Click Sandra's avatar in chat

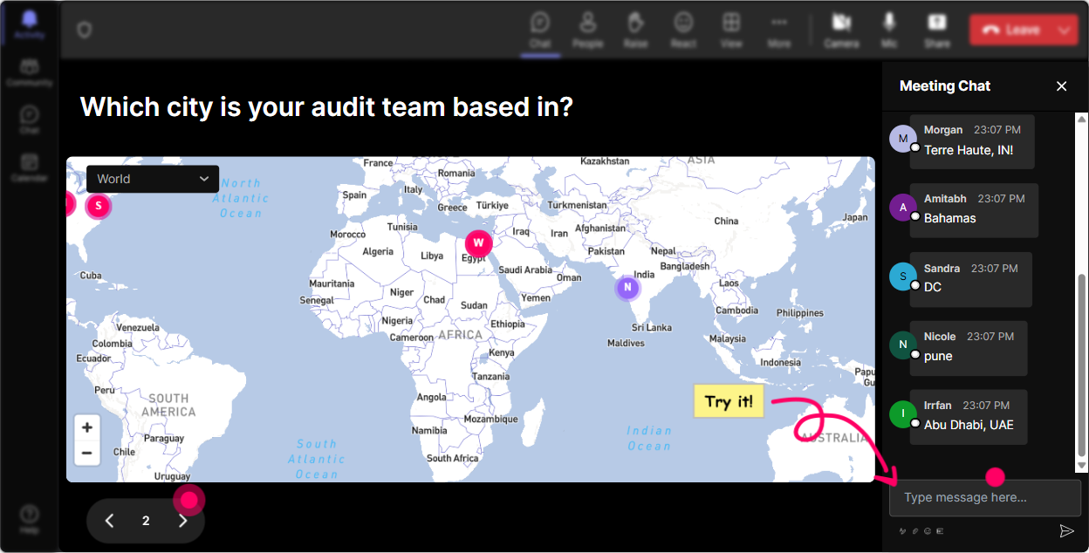903,276
